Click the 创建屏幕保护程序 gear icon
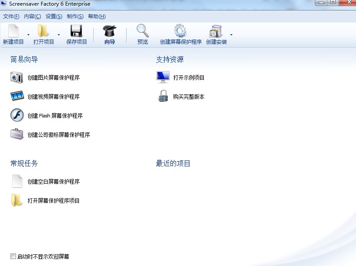 [180, 31]
